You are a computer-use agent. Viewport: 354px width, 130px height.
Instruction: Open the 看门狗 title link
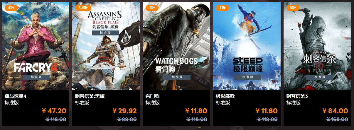(x=152, y=96)
